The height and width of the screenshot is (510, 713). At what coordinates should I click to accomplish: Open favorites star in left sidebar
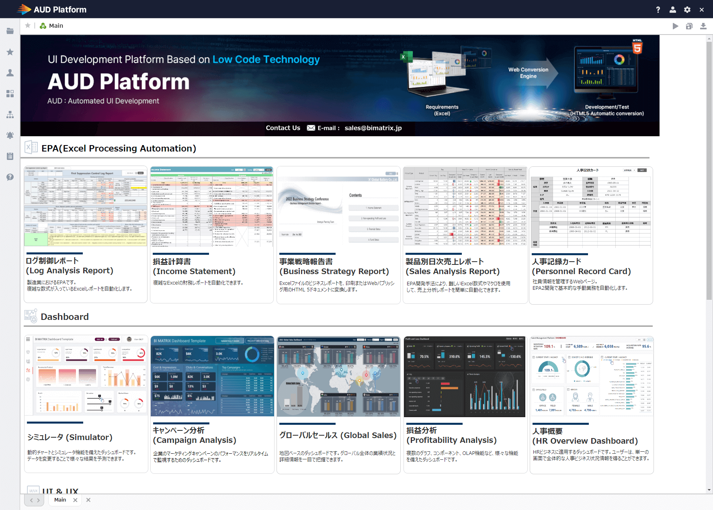10,52
